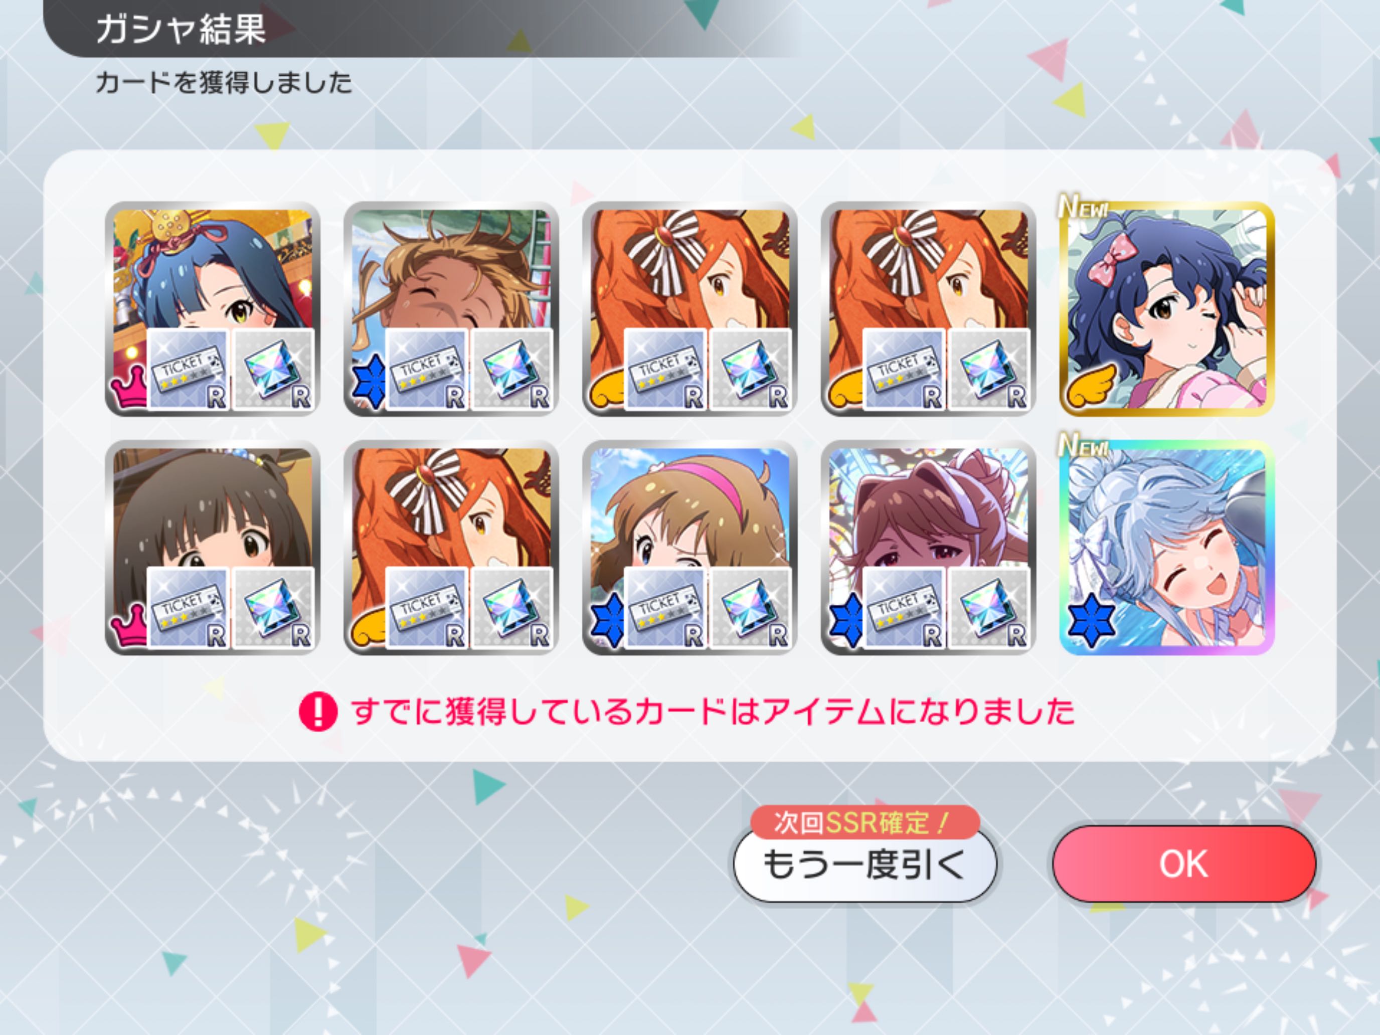Tap the red OK button

point(1183,864)
